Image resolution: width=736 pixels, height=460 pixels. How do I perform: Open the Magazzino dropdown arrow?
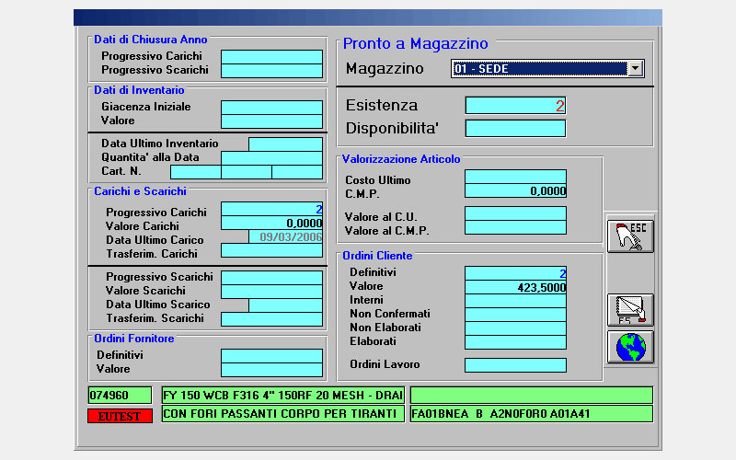point(635,68)
